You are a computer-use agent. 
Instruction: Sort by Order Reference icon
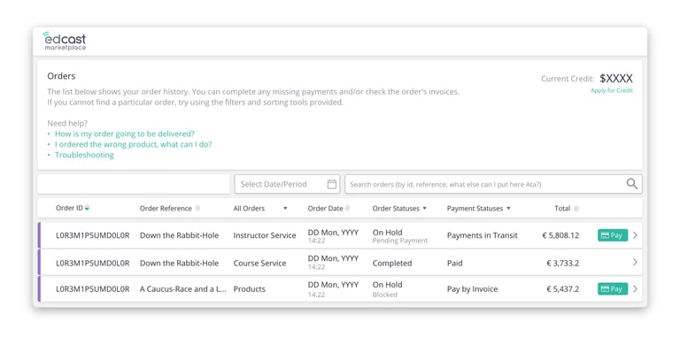pos(197,208)
